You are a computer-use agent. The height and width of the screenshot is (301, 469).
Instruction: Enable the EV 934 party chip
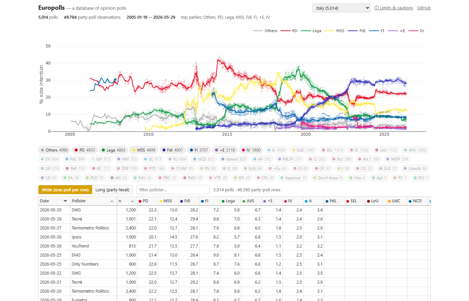50,159
